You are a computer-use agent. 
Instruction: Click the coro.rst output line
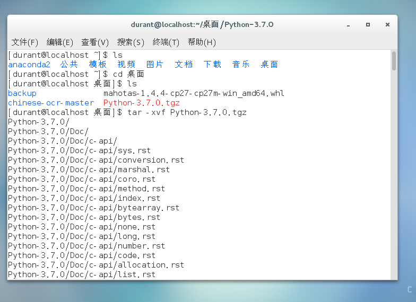pyautogui.click(x=82, y=179)
